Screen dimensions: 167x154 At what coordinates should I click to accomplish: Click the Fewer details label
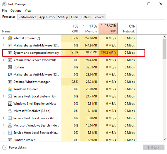[18, 148]
